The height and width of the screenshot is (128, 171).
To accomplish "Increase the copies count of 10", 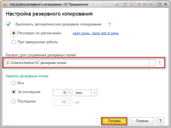I will [x=69, y=101].
